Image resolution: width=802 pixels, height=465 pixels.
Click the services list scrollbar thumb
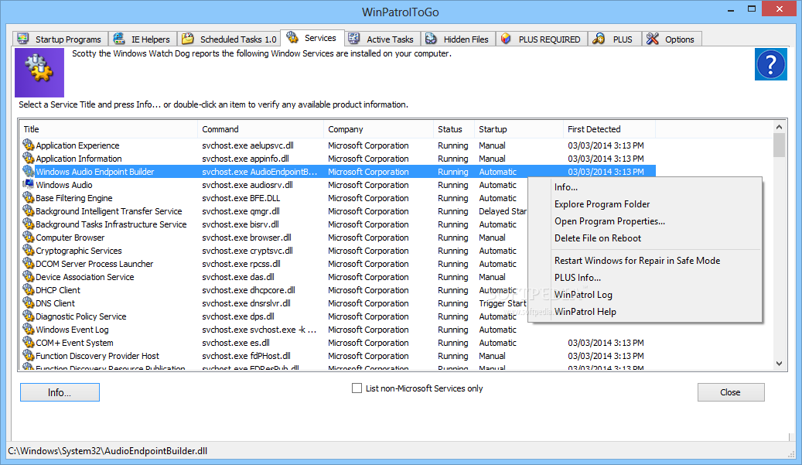[x=779, y=145]
